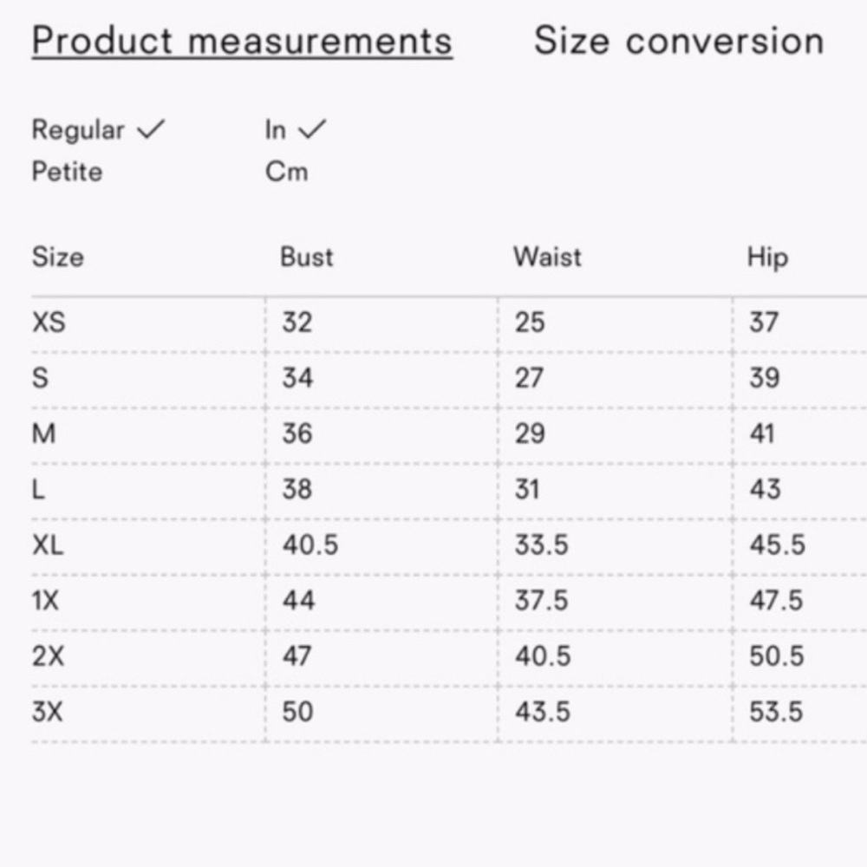Select the XL size row label
The width and height of the screenshot is (867, 867).
point(48,545)
